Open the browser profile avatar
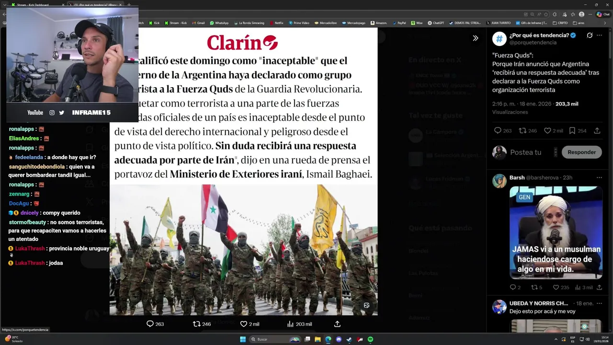 pyautogui.click(x=581, y=14)
